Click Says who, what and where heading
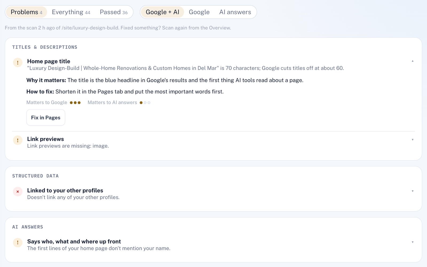 pos(74,241)
